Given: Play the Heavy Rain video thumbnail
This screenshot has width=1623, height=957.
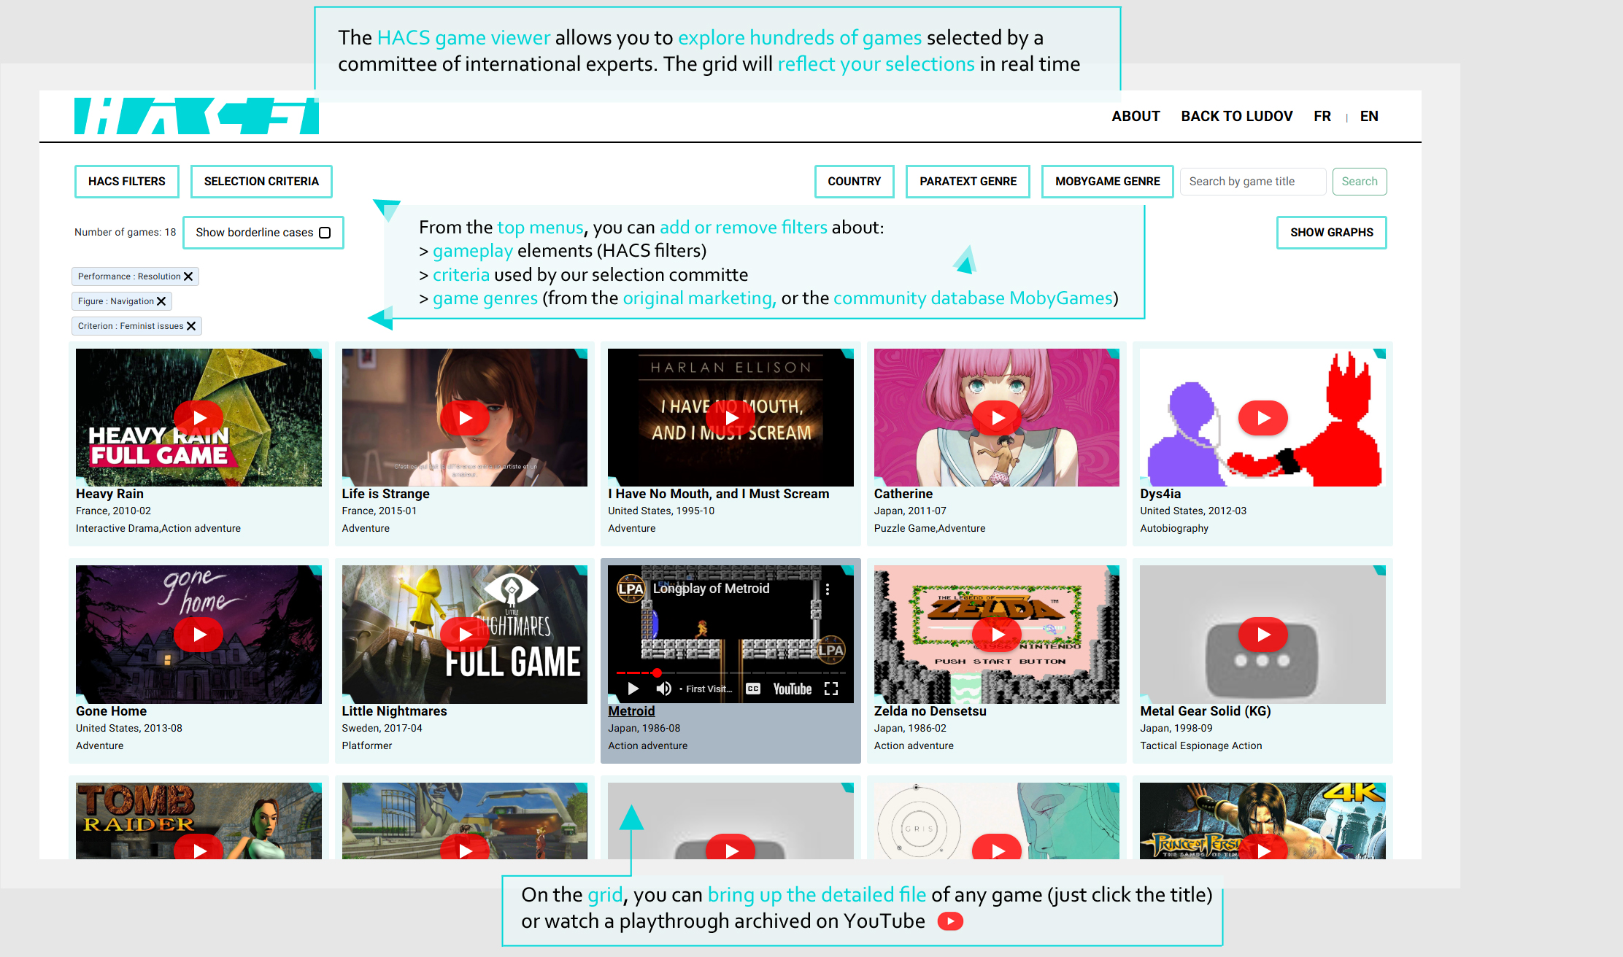Looking at the screenshot, I should (198, 418).
